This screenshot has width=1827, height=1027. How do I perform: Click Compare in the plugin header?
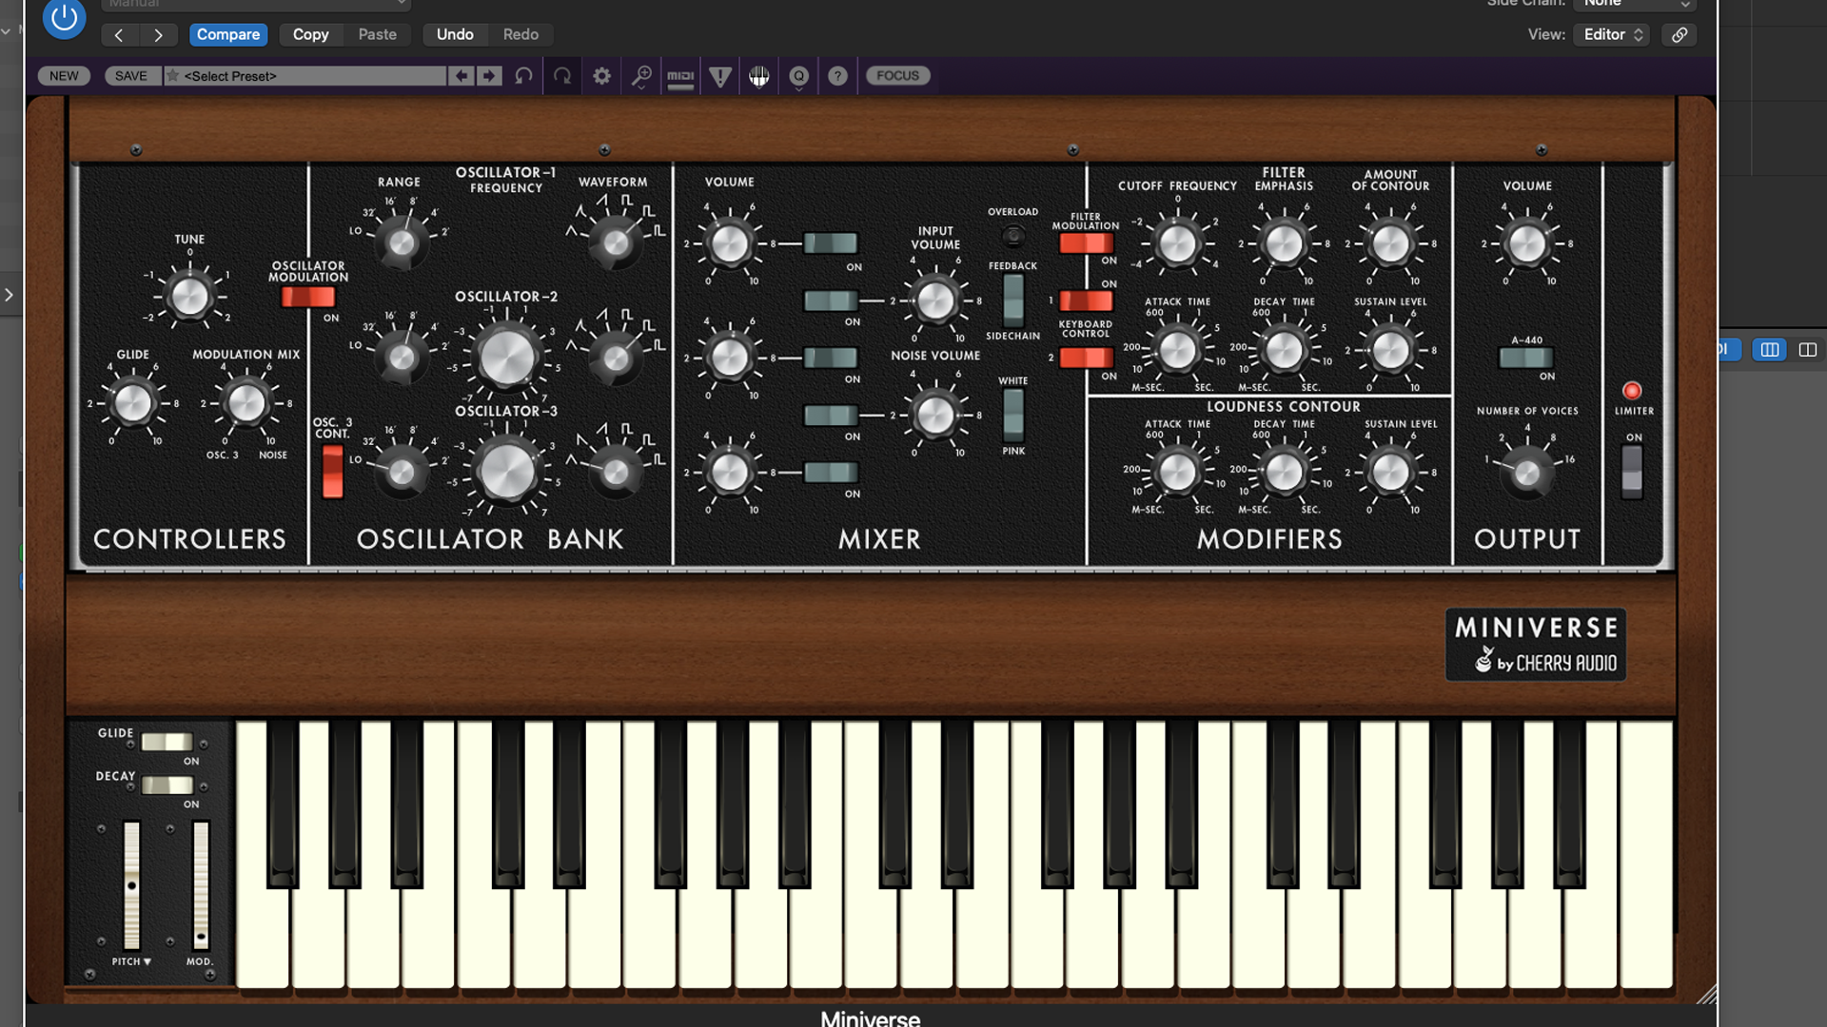click(228, 34)
